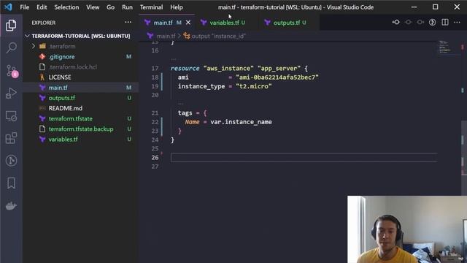Open the Edit menu

coord(42,7)
